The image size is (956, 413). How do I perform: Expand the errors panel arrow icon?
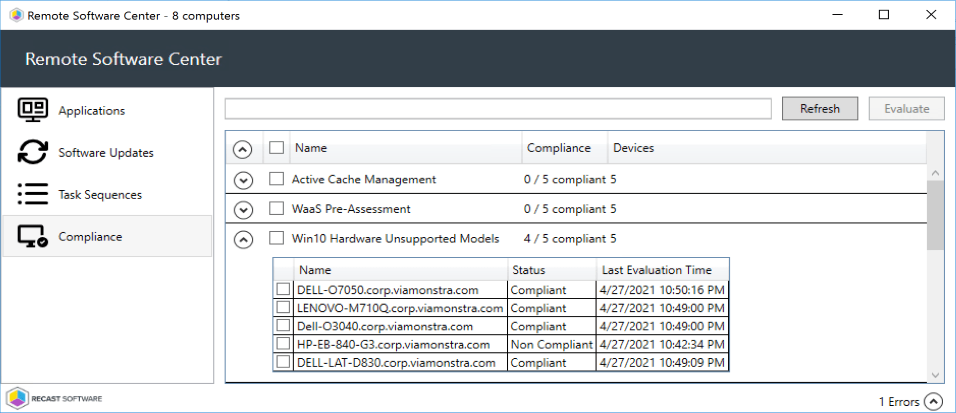tap(933, 401)
